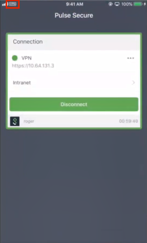Tap the cellular signal bars icon
This screenshot has height=243, width=147.
(5, 4)
